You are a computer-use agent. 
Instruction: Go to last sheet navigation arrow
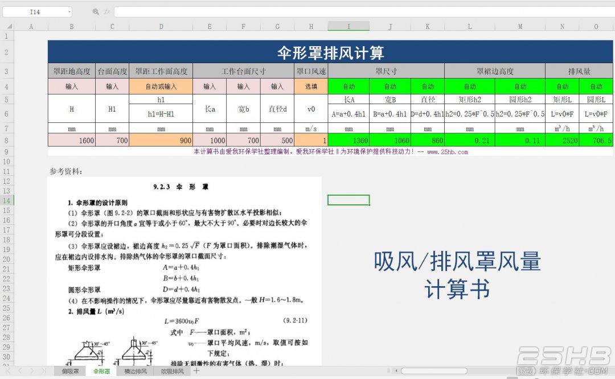coord(43,371)
